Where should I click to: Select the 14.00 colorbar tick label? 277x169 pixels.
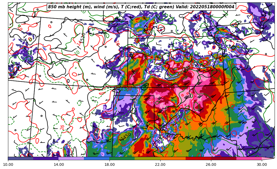pyautogui.click(x=59, y=164)
